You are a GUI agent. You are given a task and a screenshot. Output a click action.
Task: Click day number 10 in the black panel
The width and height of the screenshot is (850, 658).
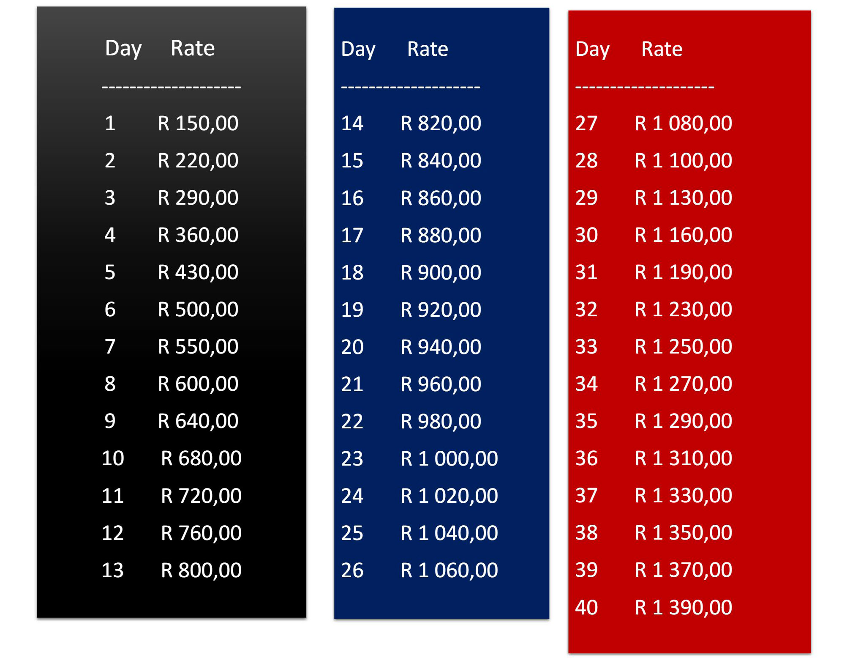pos(113,458)
